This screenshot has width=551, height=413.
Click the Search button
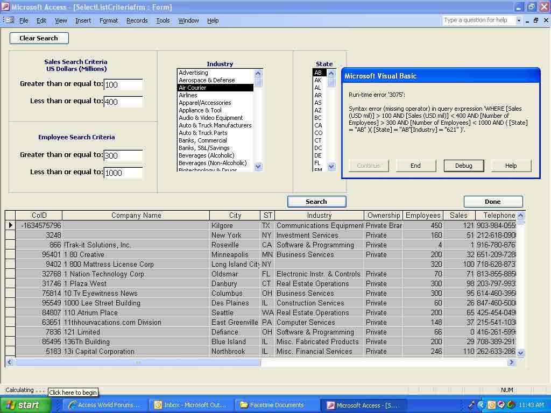click(316, 202)
